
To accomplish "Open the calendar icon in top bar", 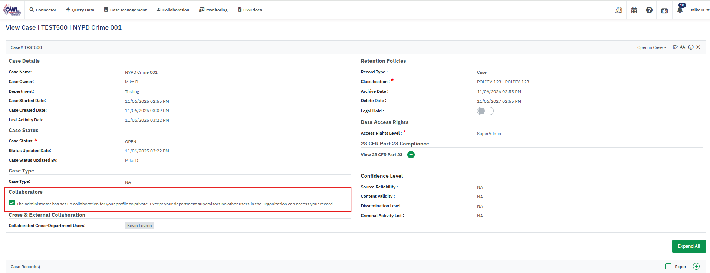I will (634, 10).
